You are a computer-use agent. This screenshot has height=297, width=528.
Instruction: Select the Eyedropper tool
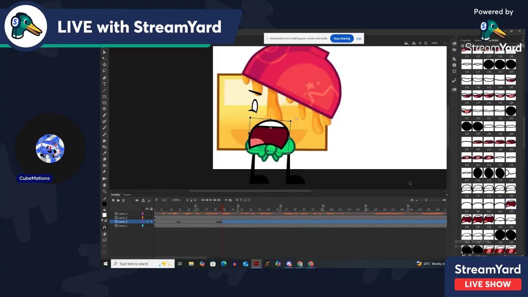(104, 153)
